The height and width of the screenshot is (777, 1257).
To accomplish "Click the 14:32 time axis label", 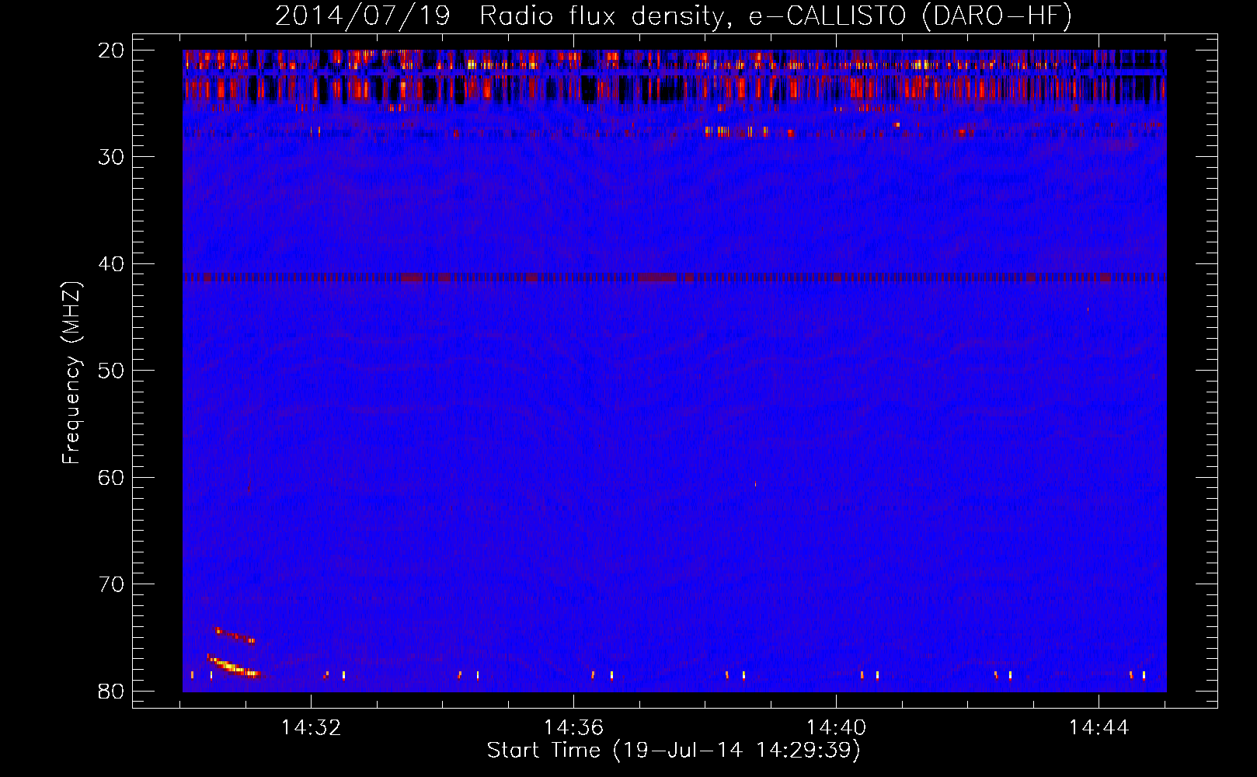I will pos(311,728).
